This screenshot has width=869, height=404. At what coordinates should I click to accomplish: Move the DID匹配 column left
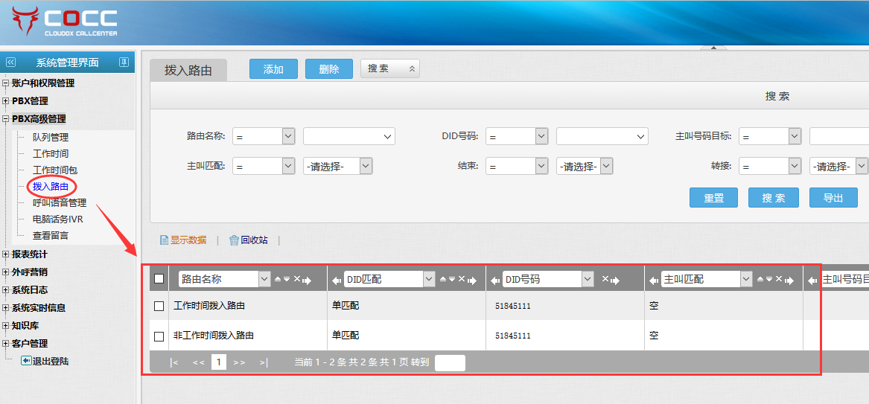click(x=337, y=280)
